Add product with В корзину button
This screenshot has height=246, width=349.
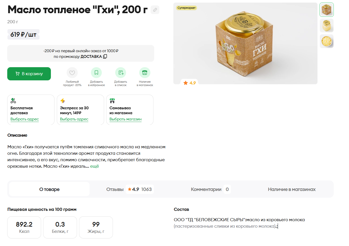(x=29, y=74)
